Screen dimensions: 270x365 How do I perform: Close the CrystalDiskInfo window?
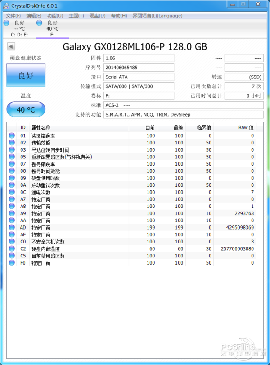tap(258, 4)
